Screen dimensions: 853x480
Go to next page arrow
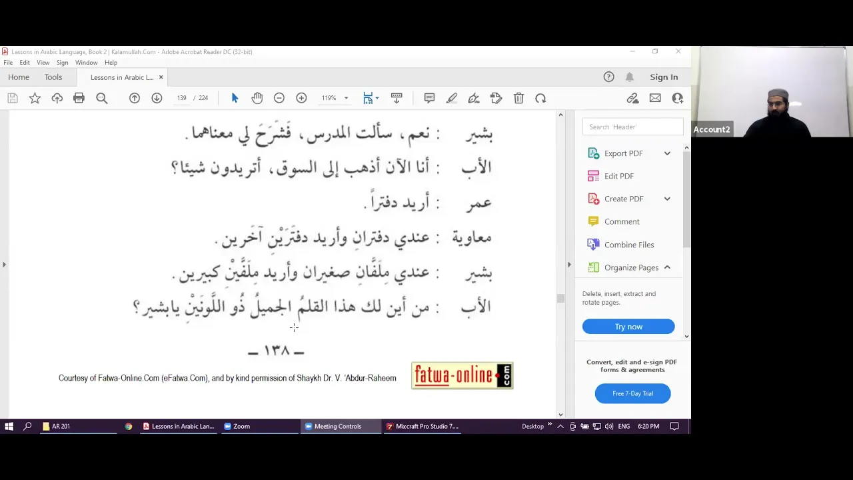157,98
